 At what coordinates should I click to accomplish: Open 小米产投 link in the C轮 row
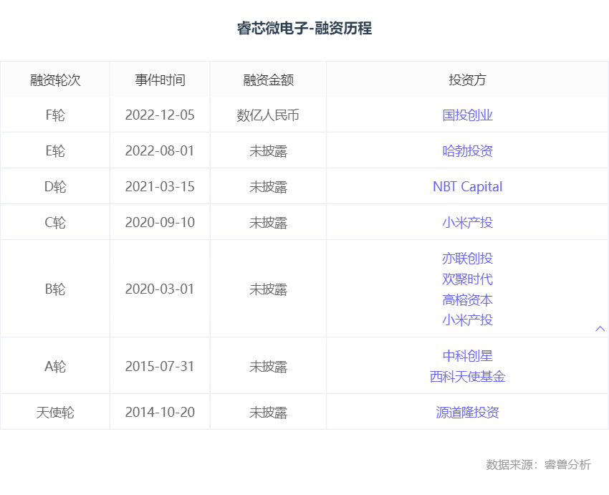click(x=467, y=223)
